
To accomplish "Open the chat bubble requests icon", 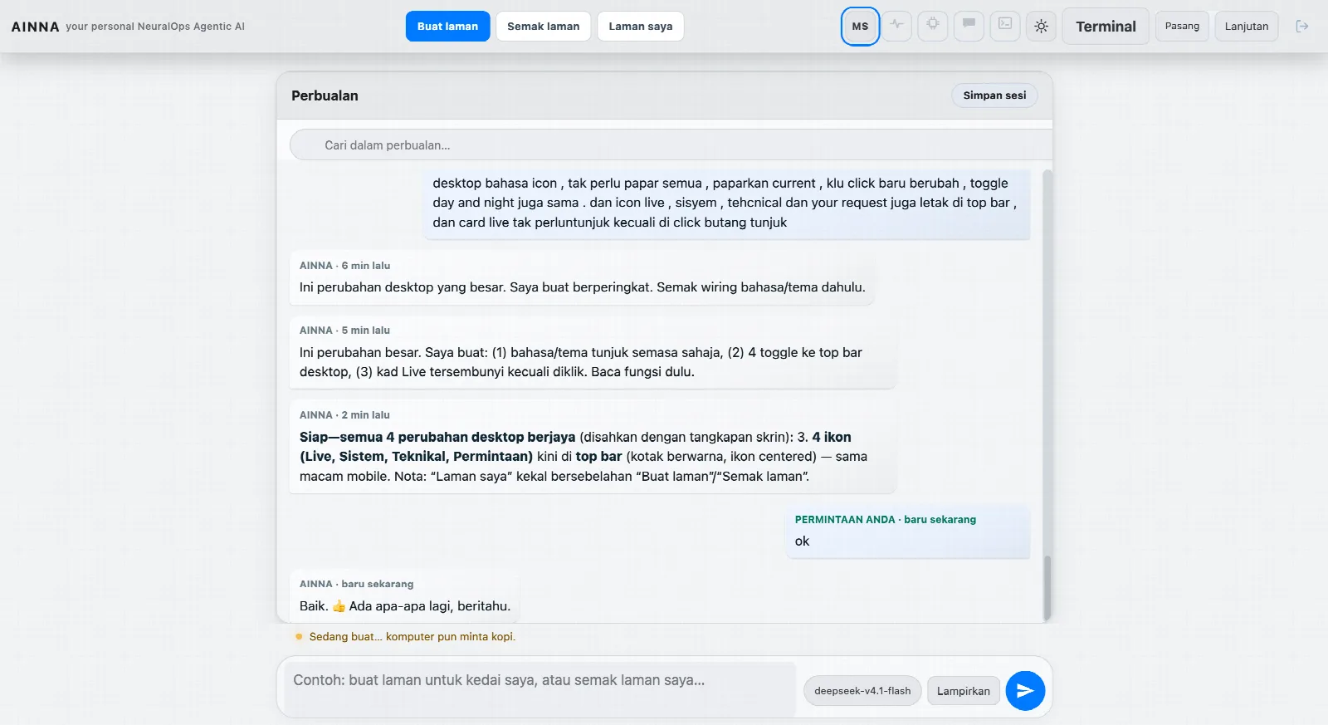I will pyautogui.click(x=969, y=26).
